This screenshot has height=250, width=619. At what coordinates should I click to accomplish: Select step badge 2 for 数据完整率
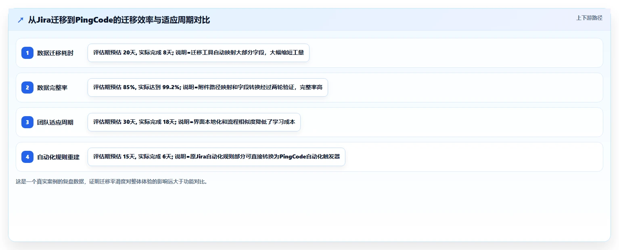[27, 87]
